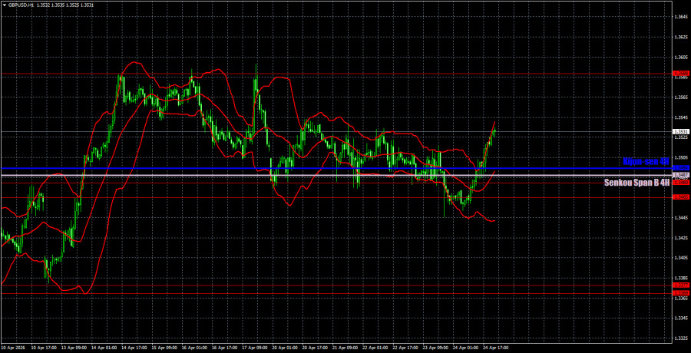Click the price scale value 1.3625

pos(679,37)
